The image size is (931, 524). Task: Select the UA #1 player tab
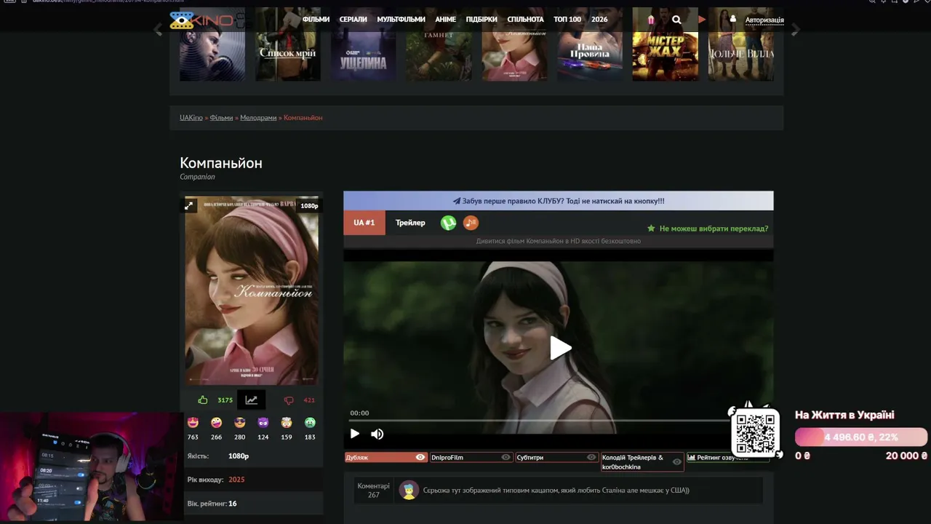[364, 223]
